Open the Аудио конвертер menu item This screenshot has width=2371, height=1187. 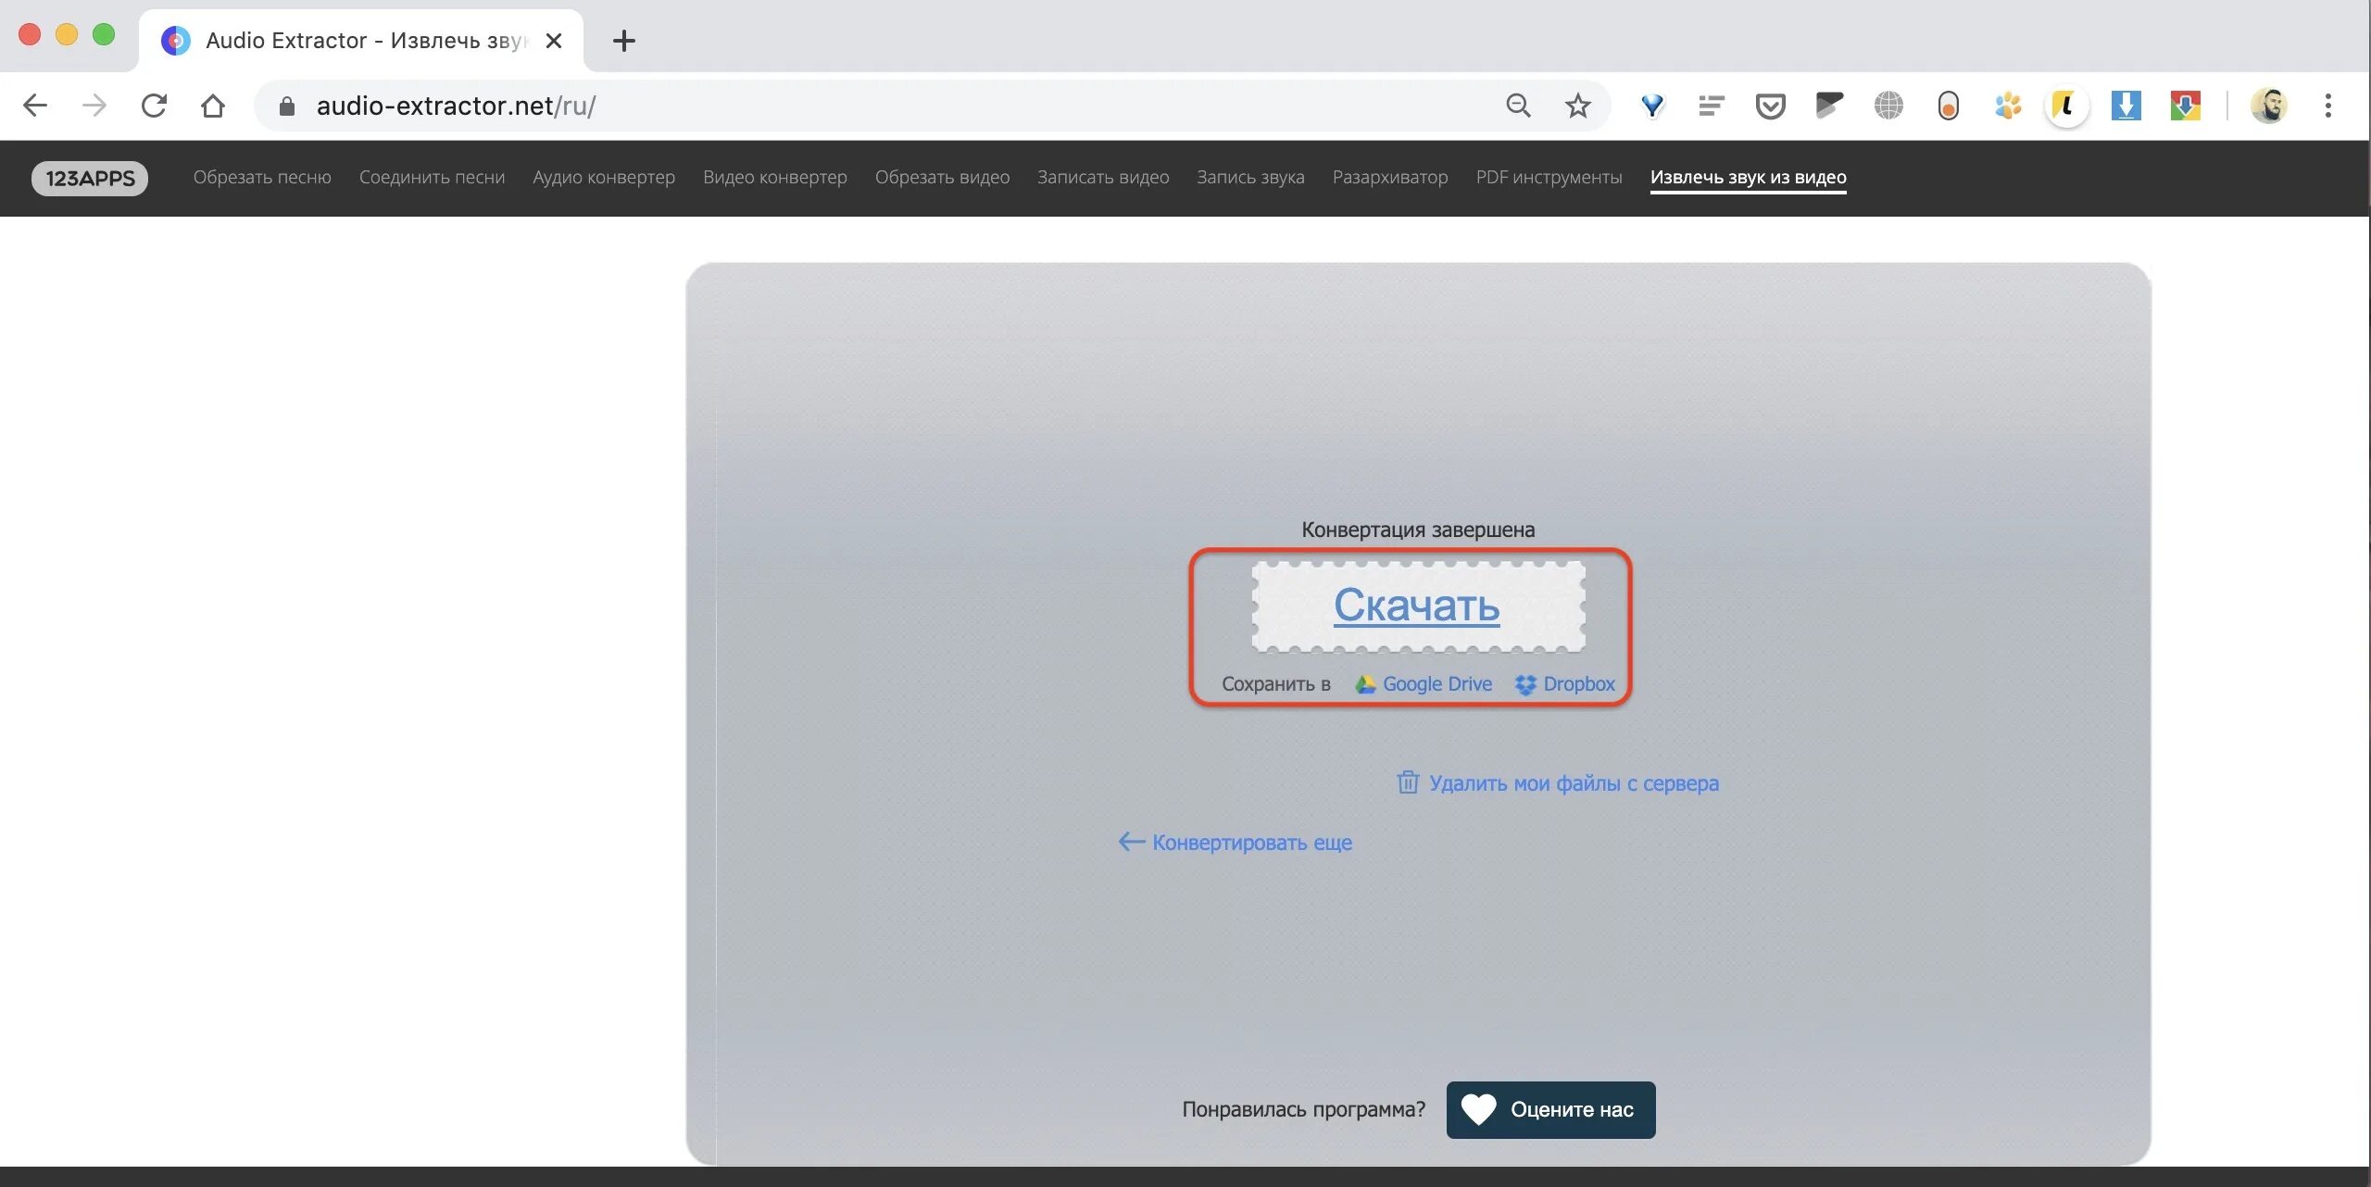point(603,177)
